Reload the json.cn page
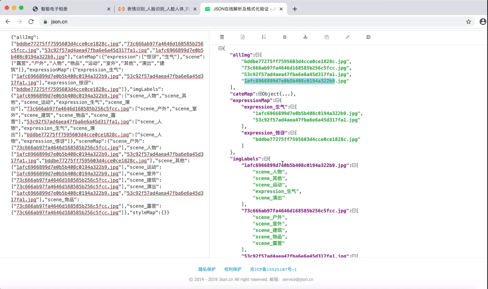488x289 pixels. [x=31, y=22]
